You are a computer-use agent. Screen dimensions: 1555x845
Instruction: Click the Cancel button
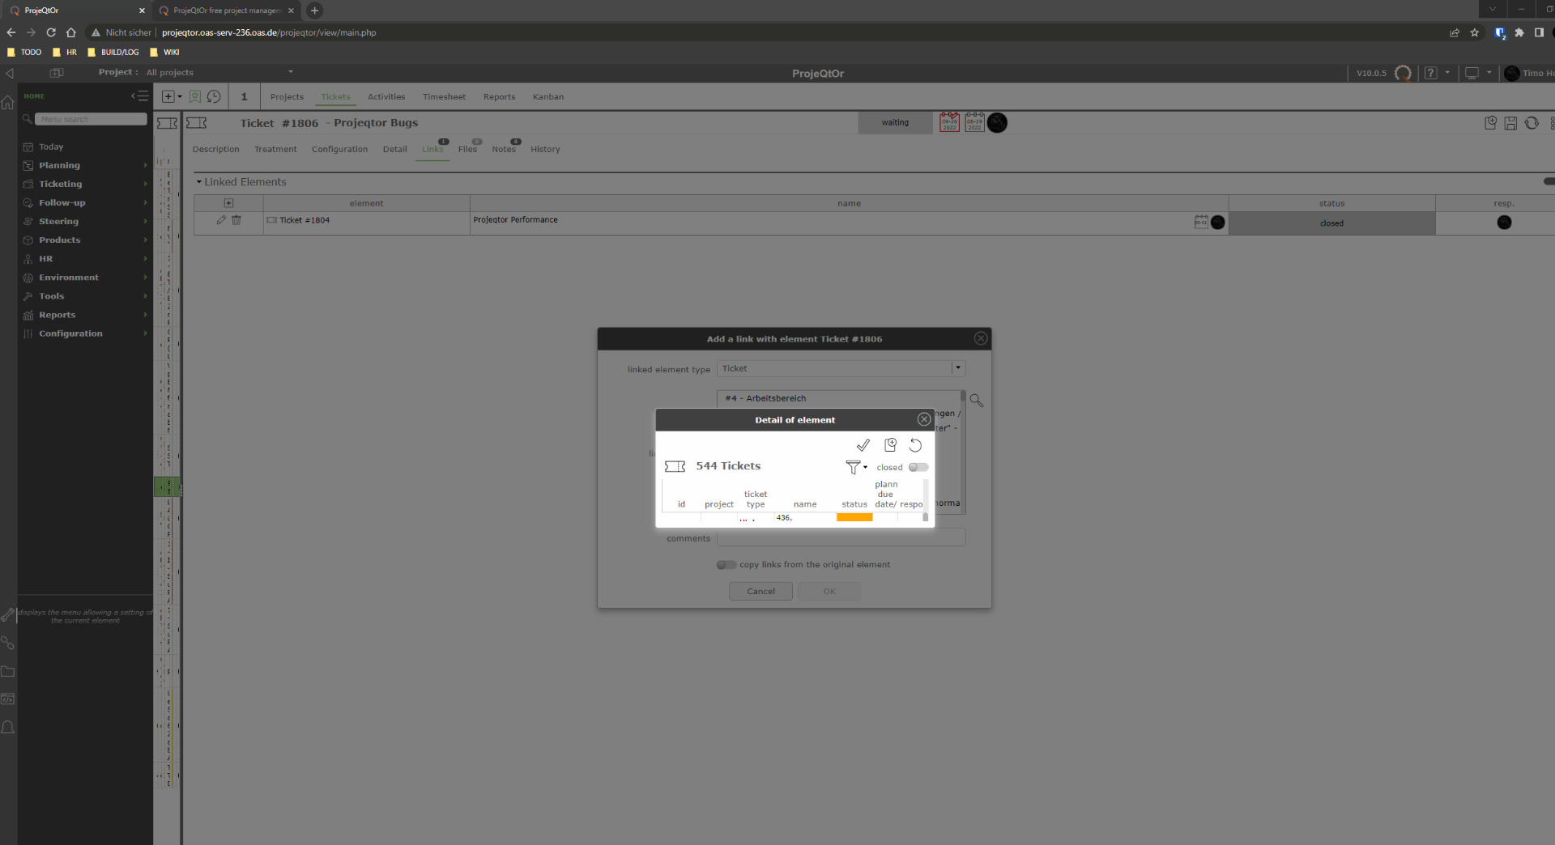(x=760, y=592)
